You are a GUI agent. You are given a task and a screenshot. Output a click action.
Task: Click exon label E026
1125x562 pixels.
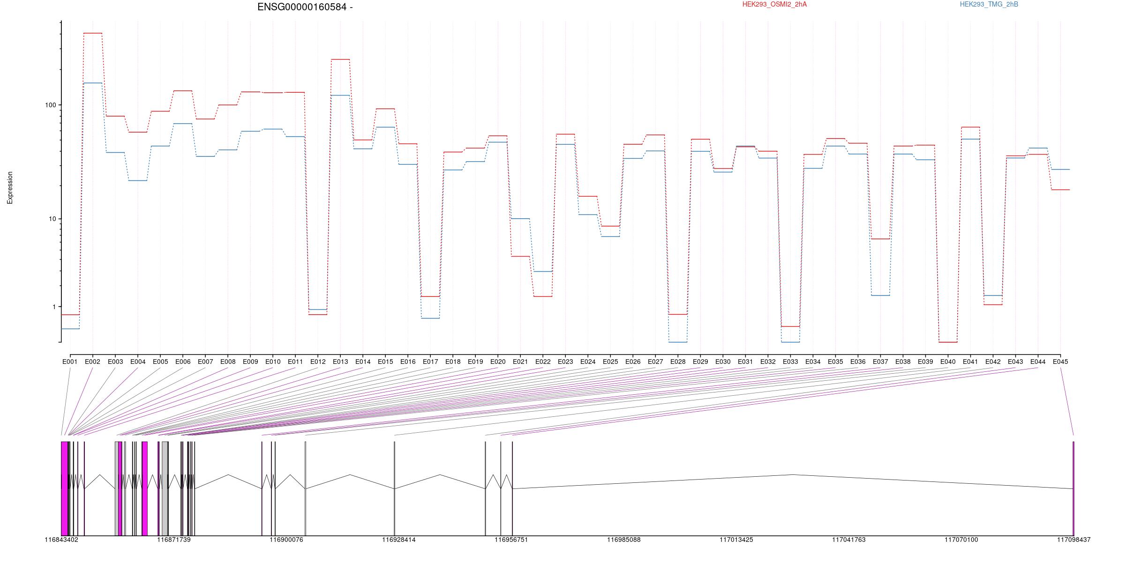[633, 362]
